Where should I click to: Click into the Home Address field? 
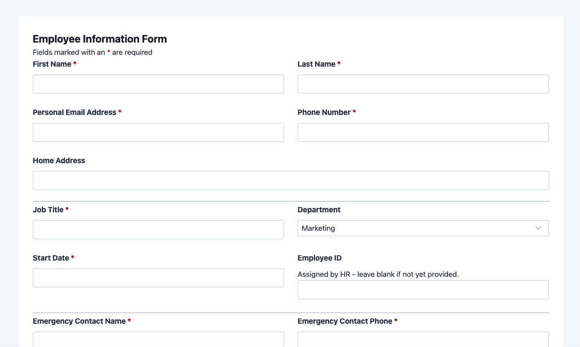(x=291, y=180)
